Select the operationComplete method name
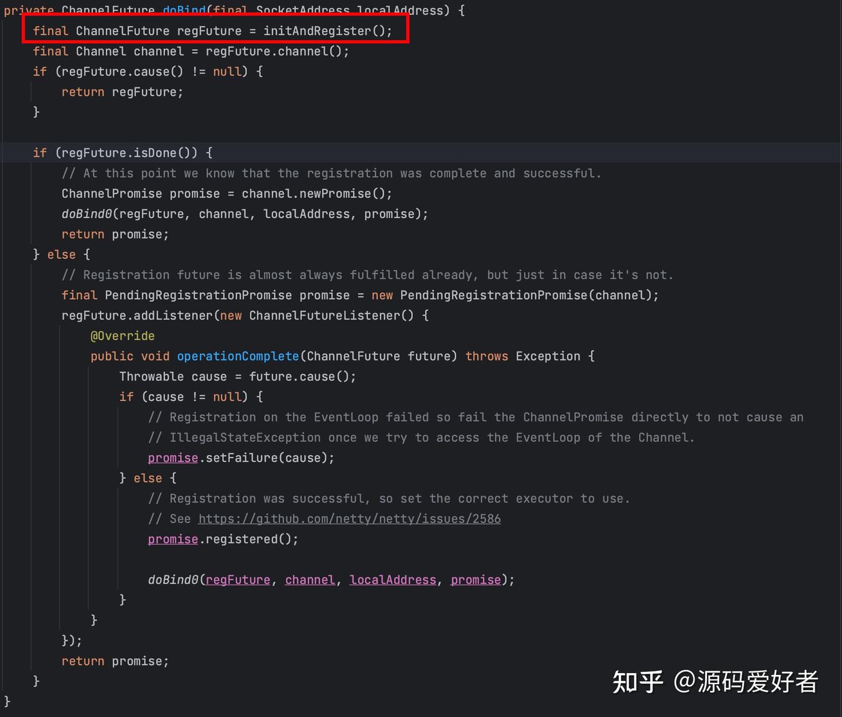This screenshot has height=717, width=842. (x=238, y=356)
